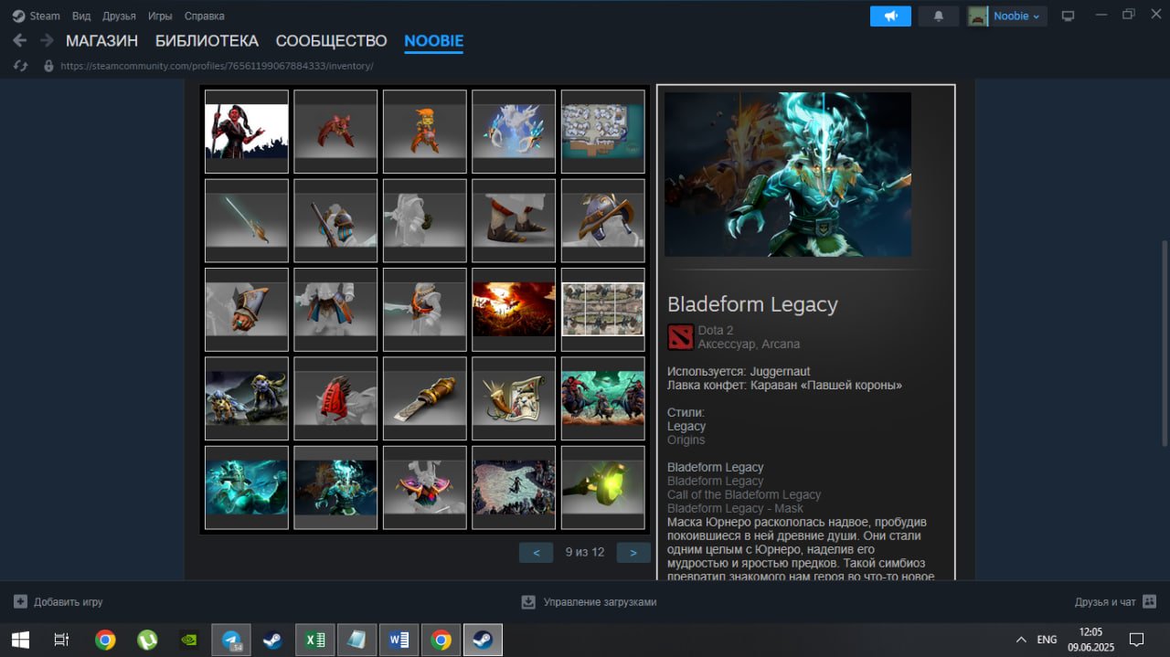Open the Вид menu
Viewport: 1170px width, 657px height.
click(81, 16)
